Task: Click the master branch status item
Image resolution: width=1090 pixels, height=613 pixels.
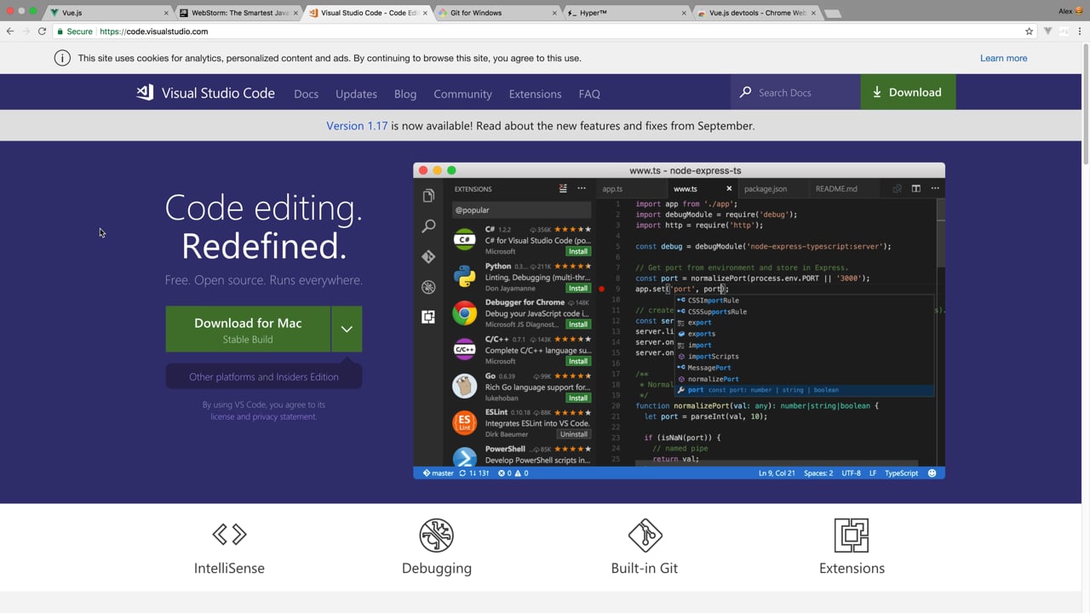Action: click(x=438, y=473)
